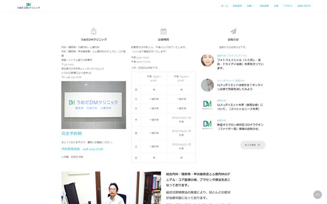Open アクセス page from top navigation
This screenshot has width=327, height=204.
[x=288, y=6]
